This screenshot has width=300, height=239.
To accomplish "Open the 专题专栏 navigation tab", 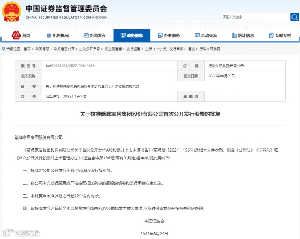I will [280, 35].
